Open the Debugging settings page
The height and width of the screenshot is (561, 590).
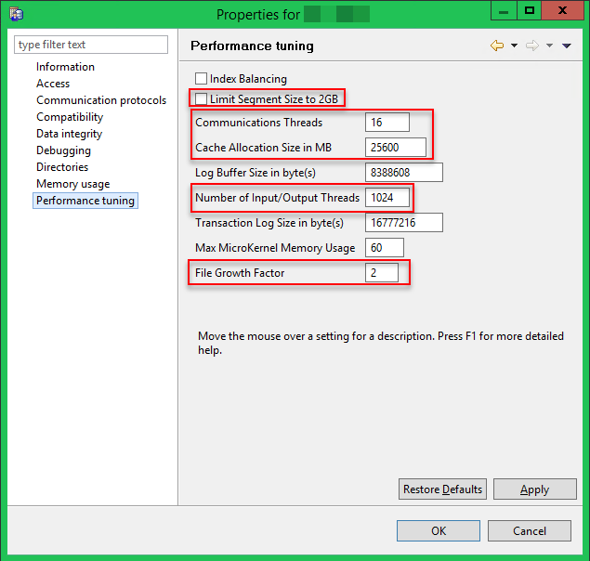click(x=63, y=150)
